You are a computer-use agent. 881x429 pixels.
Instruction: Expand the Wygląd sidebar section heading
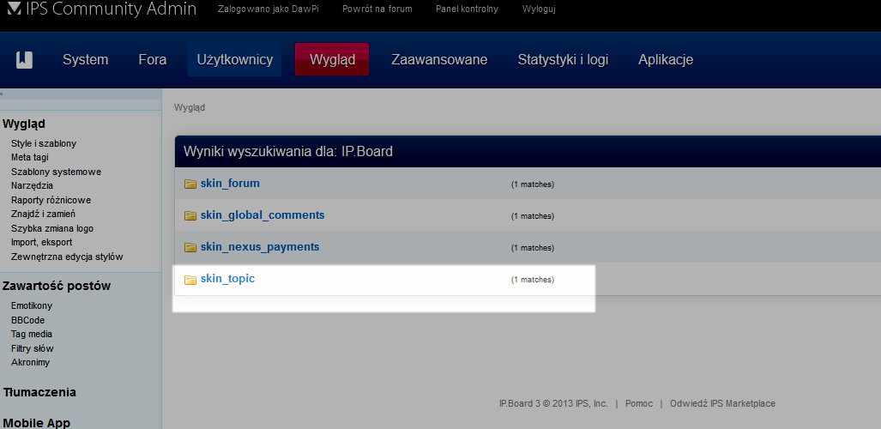click(x=24, y=124)
